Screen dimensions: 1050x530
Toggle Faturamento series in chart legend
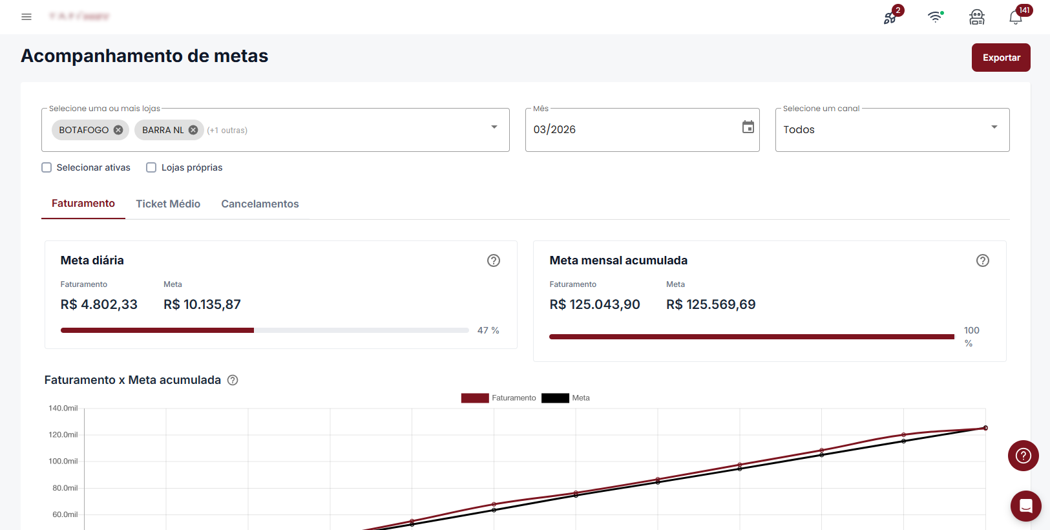pos(498,398)
